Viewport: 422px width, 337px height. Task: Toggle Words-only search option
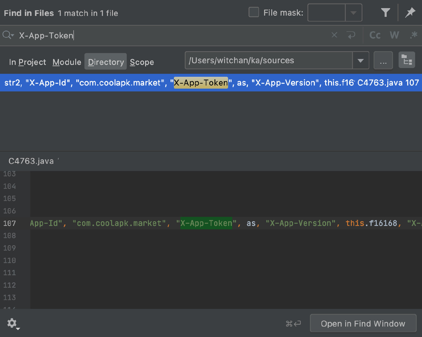click(x=394, y=35)
